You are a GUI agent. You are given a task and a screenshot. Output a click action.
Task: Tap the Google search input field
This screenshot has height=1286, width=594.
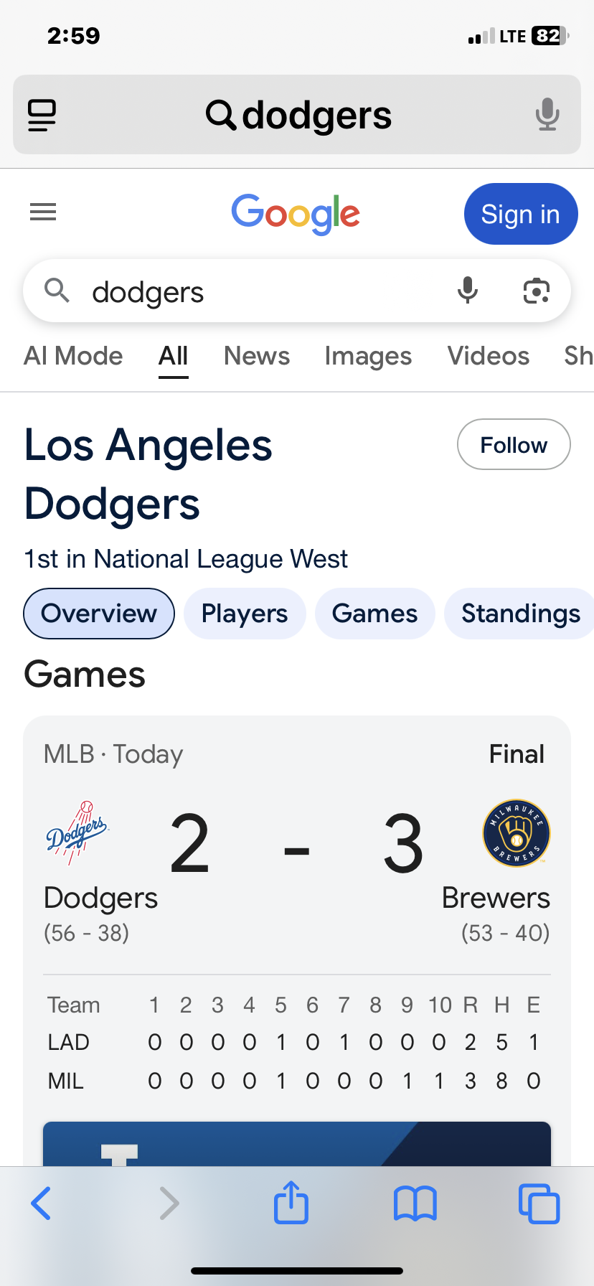tap(265, 291)
